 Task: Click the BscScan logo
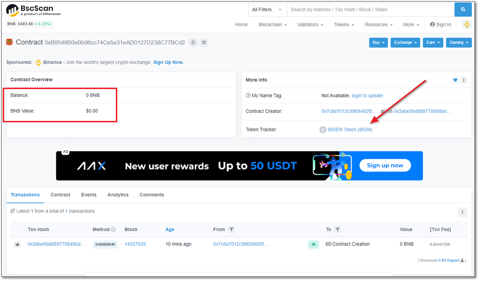click(x=33, y=10)
